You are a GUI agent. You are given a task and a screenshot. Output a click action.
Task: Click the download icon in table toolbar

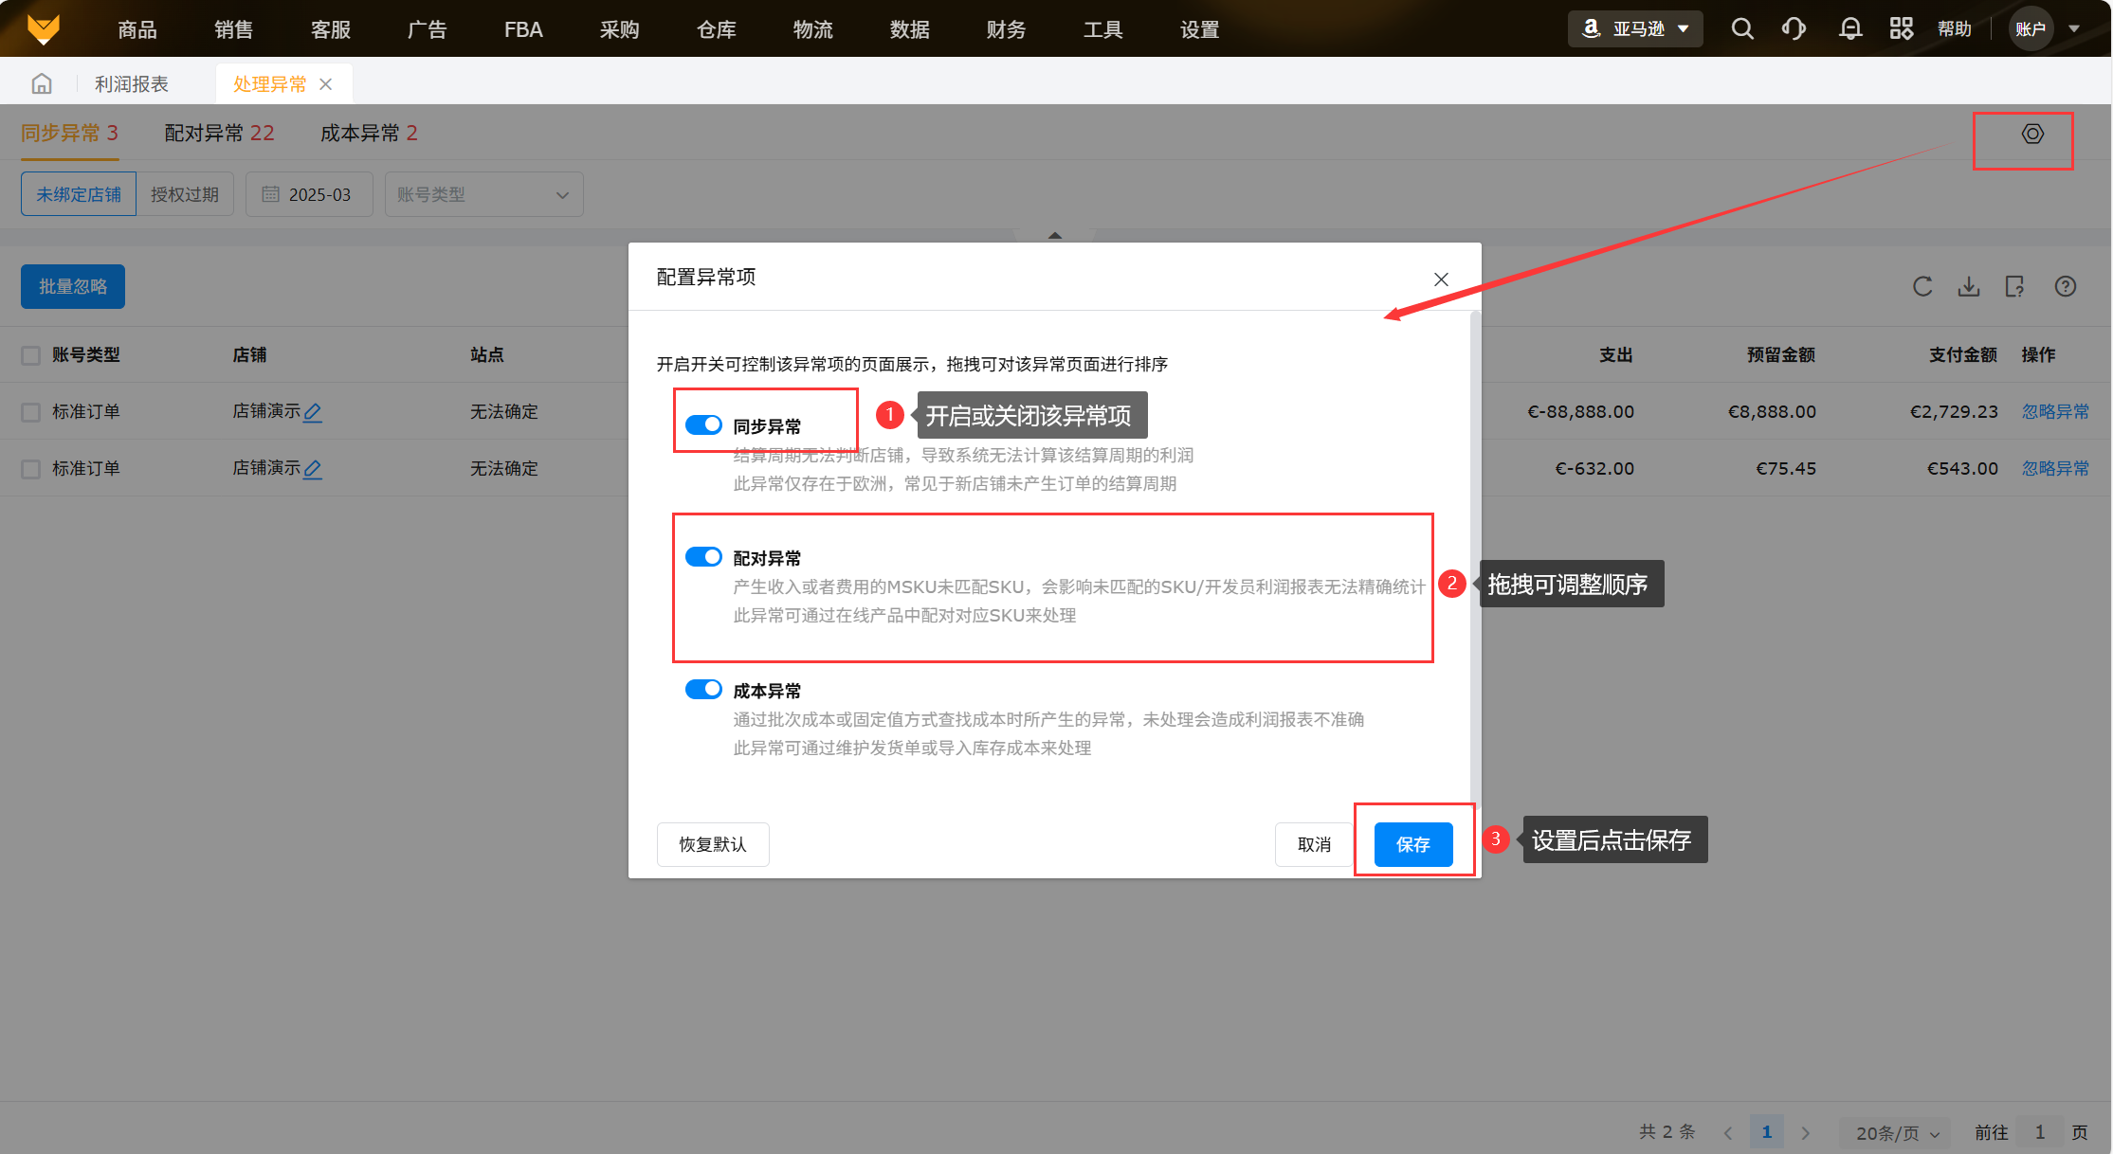(1969, 287)
